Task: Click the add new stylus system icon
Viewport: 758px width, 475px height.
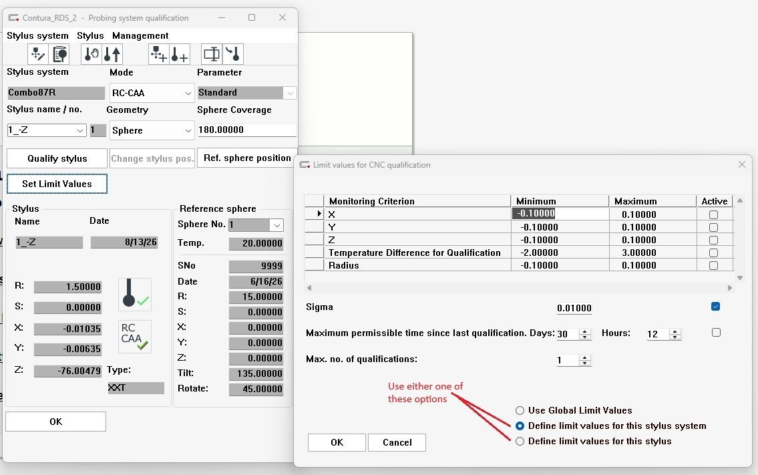Action: pos(158,54)
